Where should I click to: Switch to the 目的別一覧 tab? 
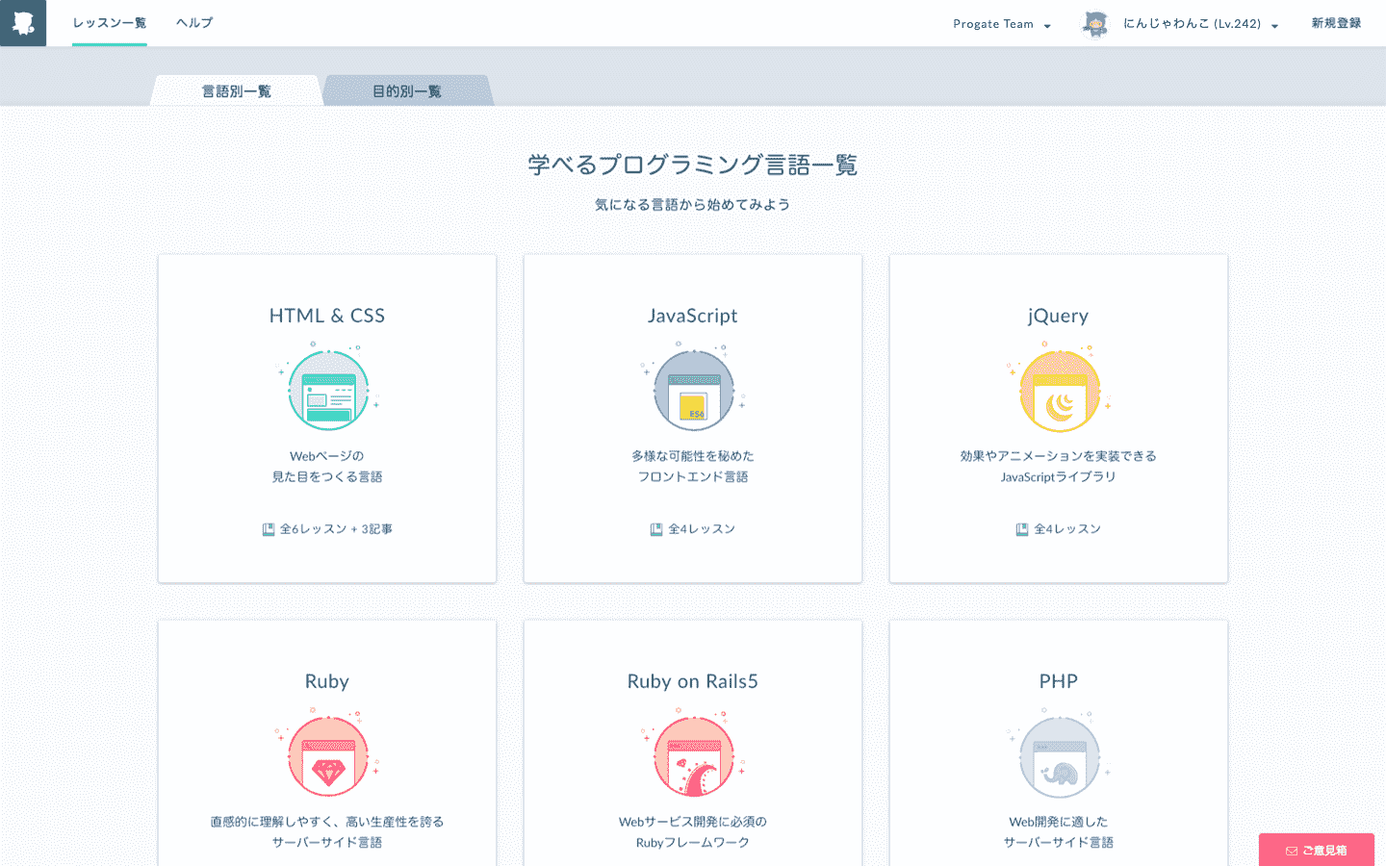click(x=407, y=91)
